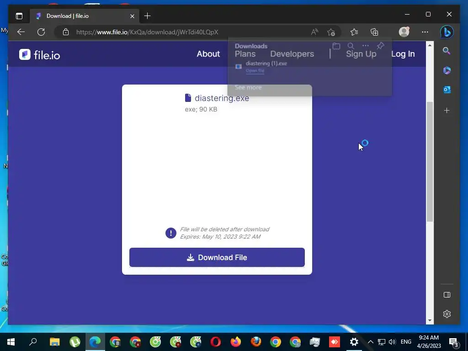The width and height of the screenshot is (468, 351).
Task: Open a new browser tab
Action: pyautogui.click(x=148, y=16)
